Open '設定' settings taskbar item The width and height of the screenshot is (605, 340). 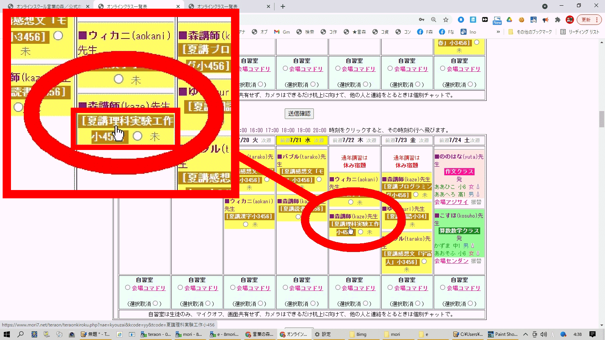coord(323,334)
